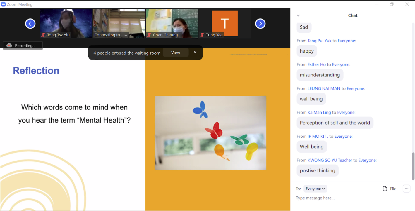
Task: Click the right arrow in participant video strip
Action: tap(260, 24)
